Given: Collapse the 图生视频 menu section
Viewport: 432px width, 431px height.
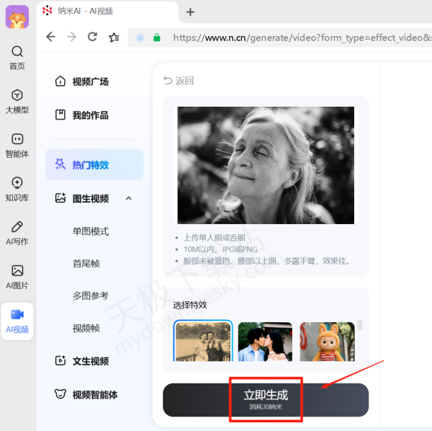Looking at the screenshot, I should click(x=129, y=198).
